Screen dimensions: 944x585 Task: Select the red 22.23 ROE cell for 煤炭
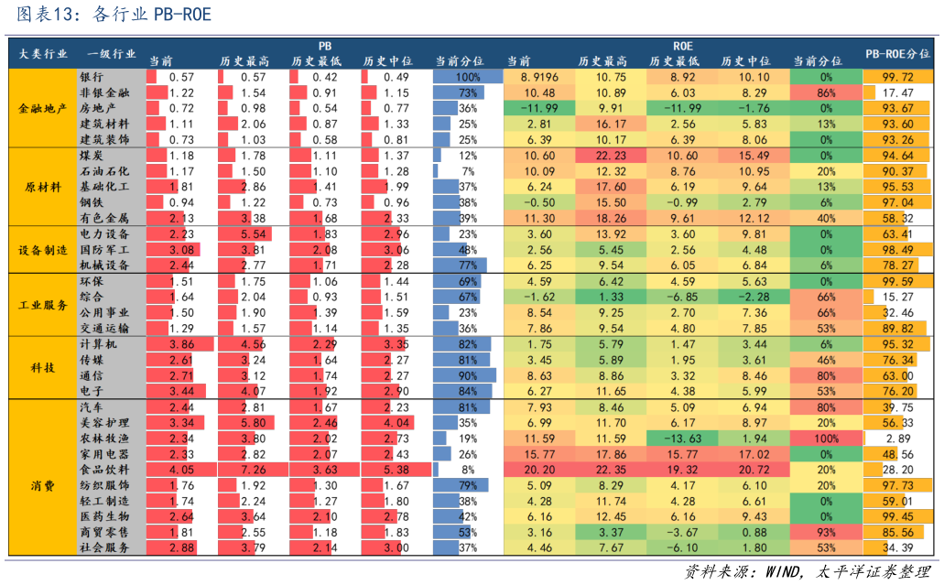(x=611, y=156)
